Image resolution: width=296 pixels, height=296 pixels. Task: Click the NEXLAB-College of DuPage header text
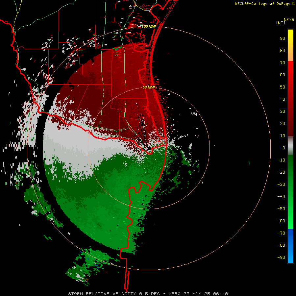(263, 4)
